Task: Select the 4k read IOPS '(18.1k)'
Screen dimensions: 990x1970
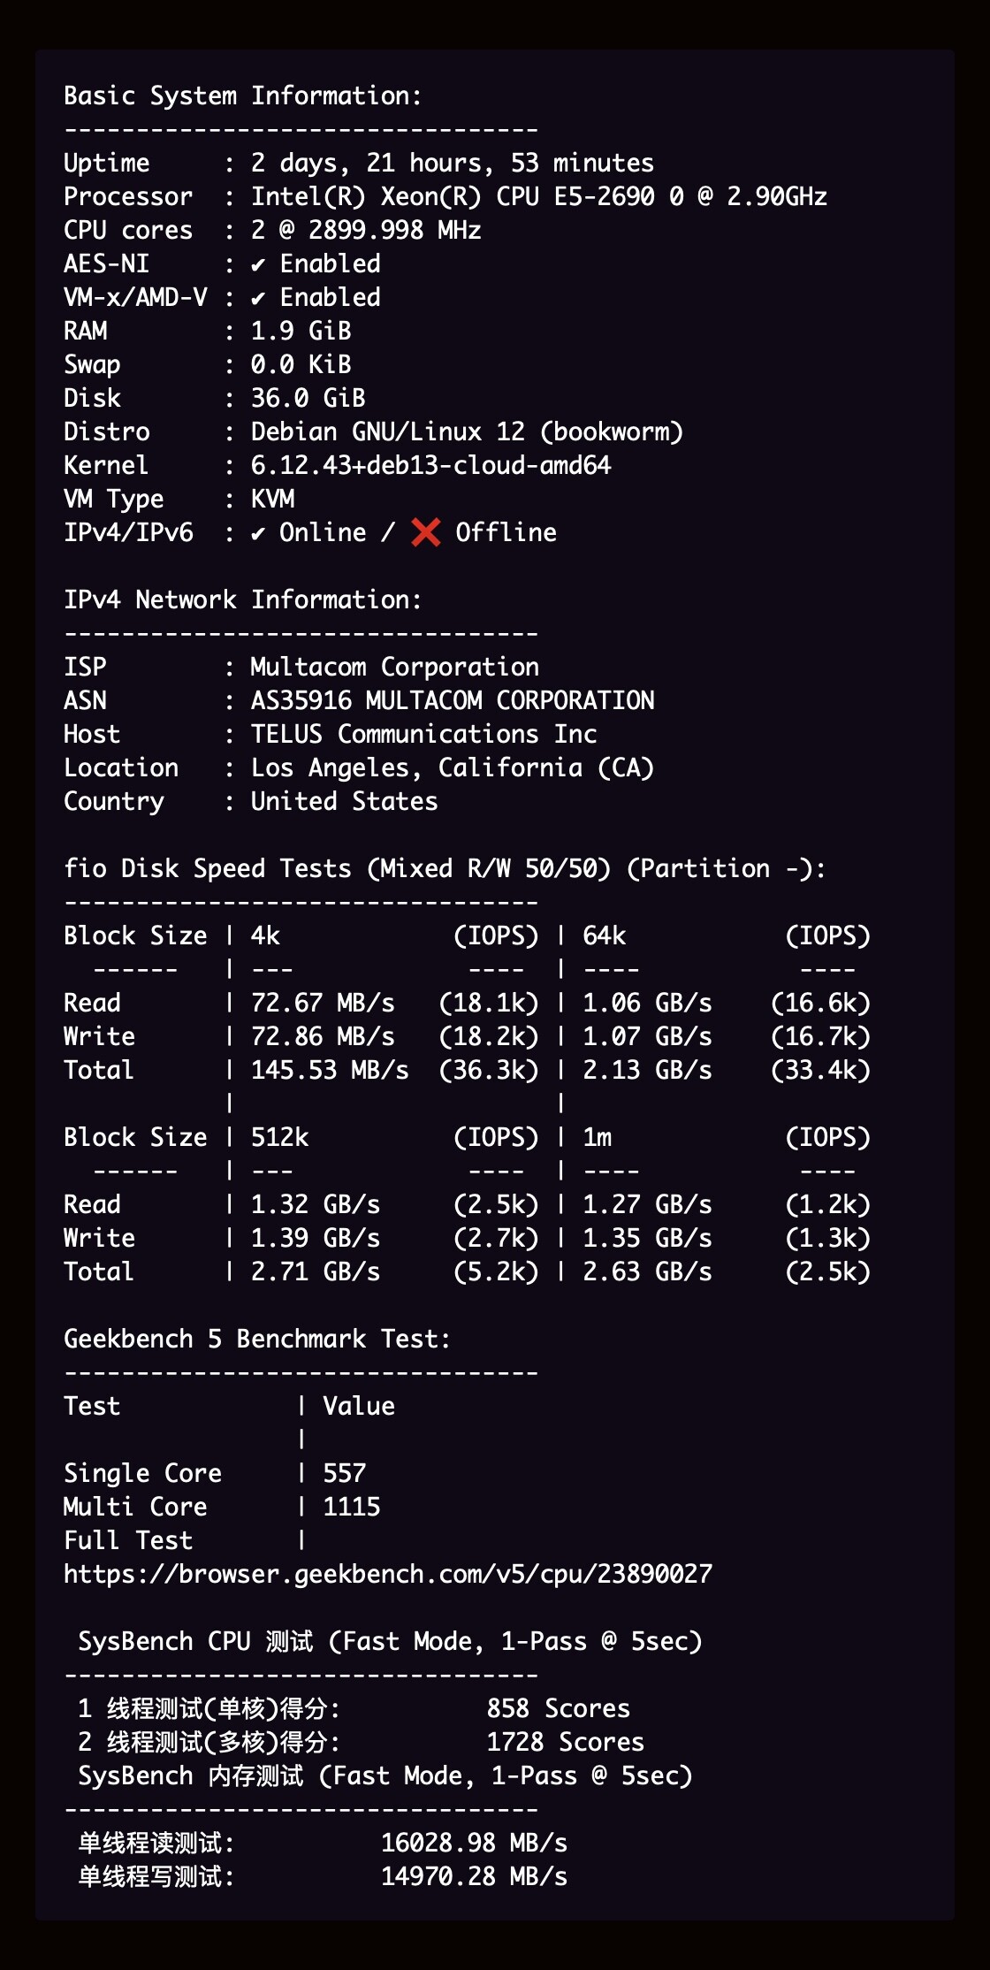Action: click(489, 1003)
